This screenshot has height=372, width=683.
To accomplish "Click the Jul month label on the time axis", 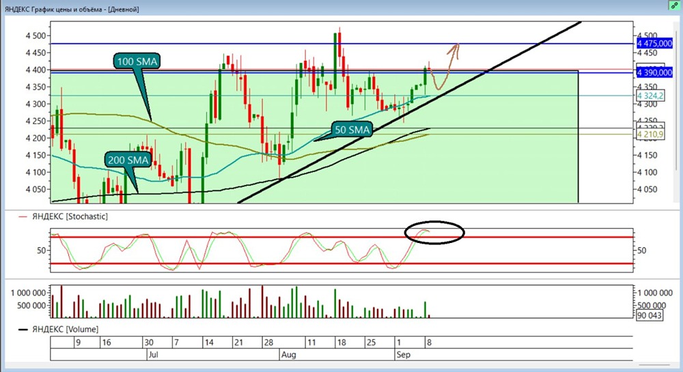I will coord(153,355).
